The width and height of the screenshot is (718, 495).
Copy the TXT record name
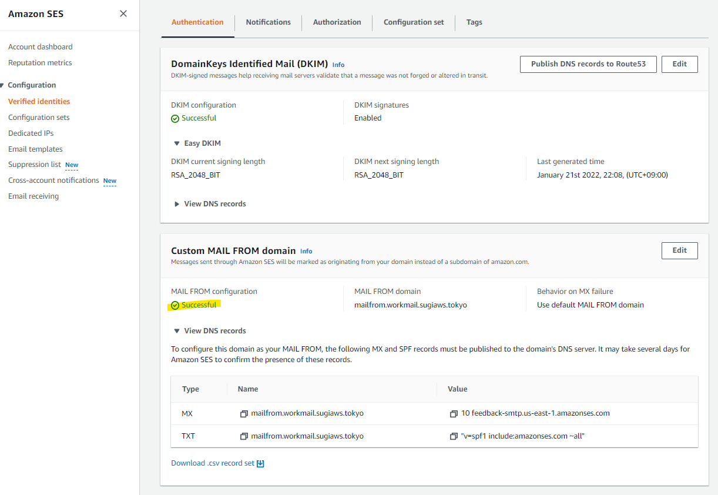pyautogui.click(x=244, y=436)
